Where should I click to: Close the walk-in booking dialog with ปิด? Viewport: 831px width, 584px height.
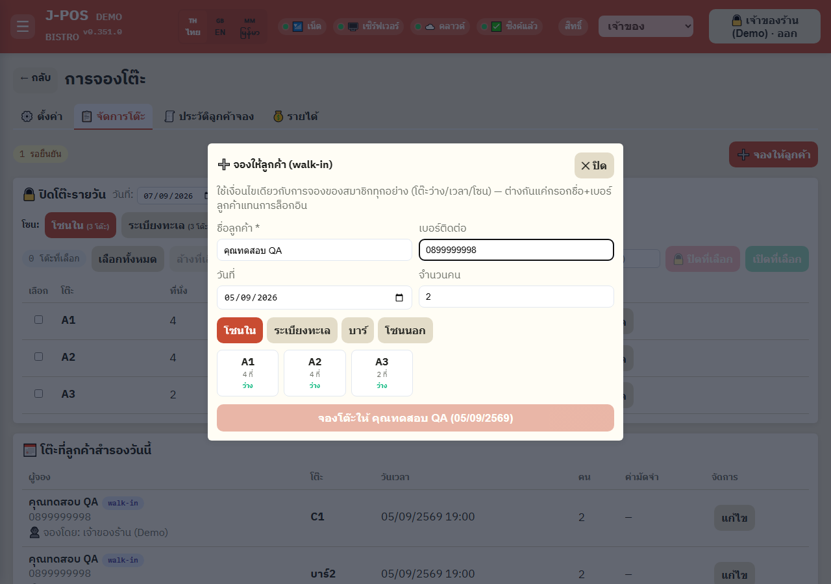(594, 165)
